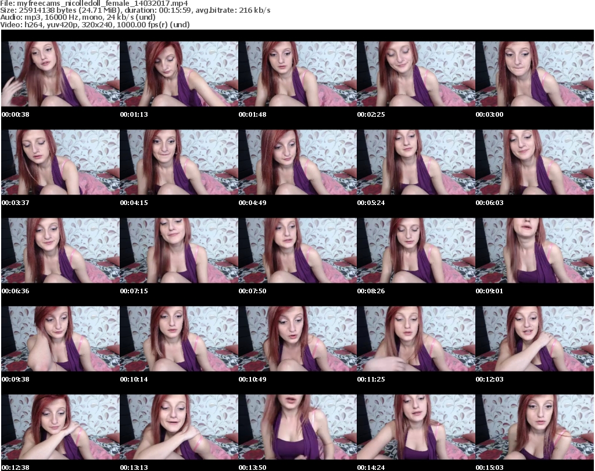Click the timestamp text 00:06:36
Screen dimensions: 595x471
tap(16, 291)
